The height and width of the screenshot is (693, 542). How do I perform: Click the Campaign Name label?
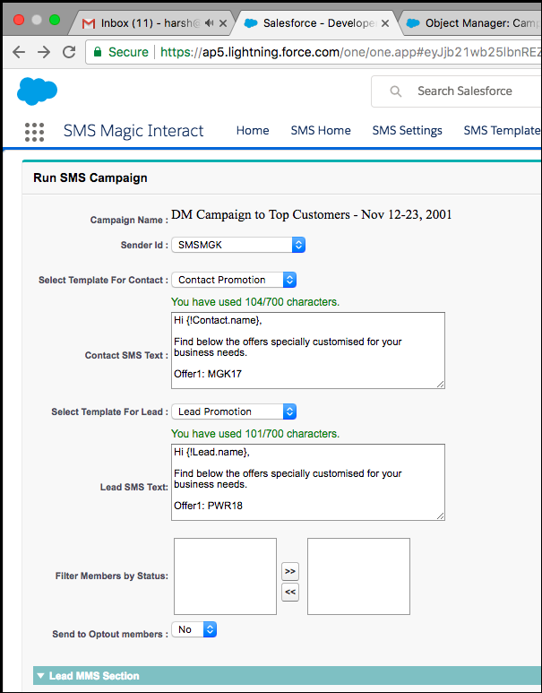(129, 221)
